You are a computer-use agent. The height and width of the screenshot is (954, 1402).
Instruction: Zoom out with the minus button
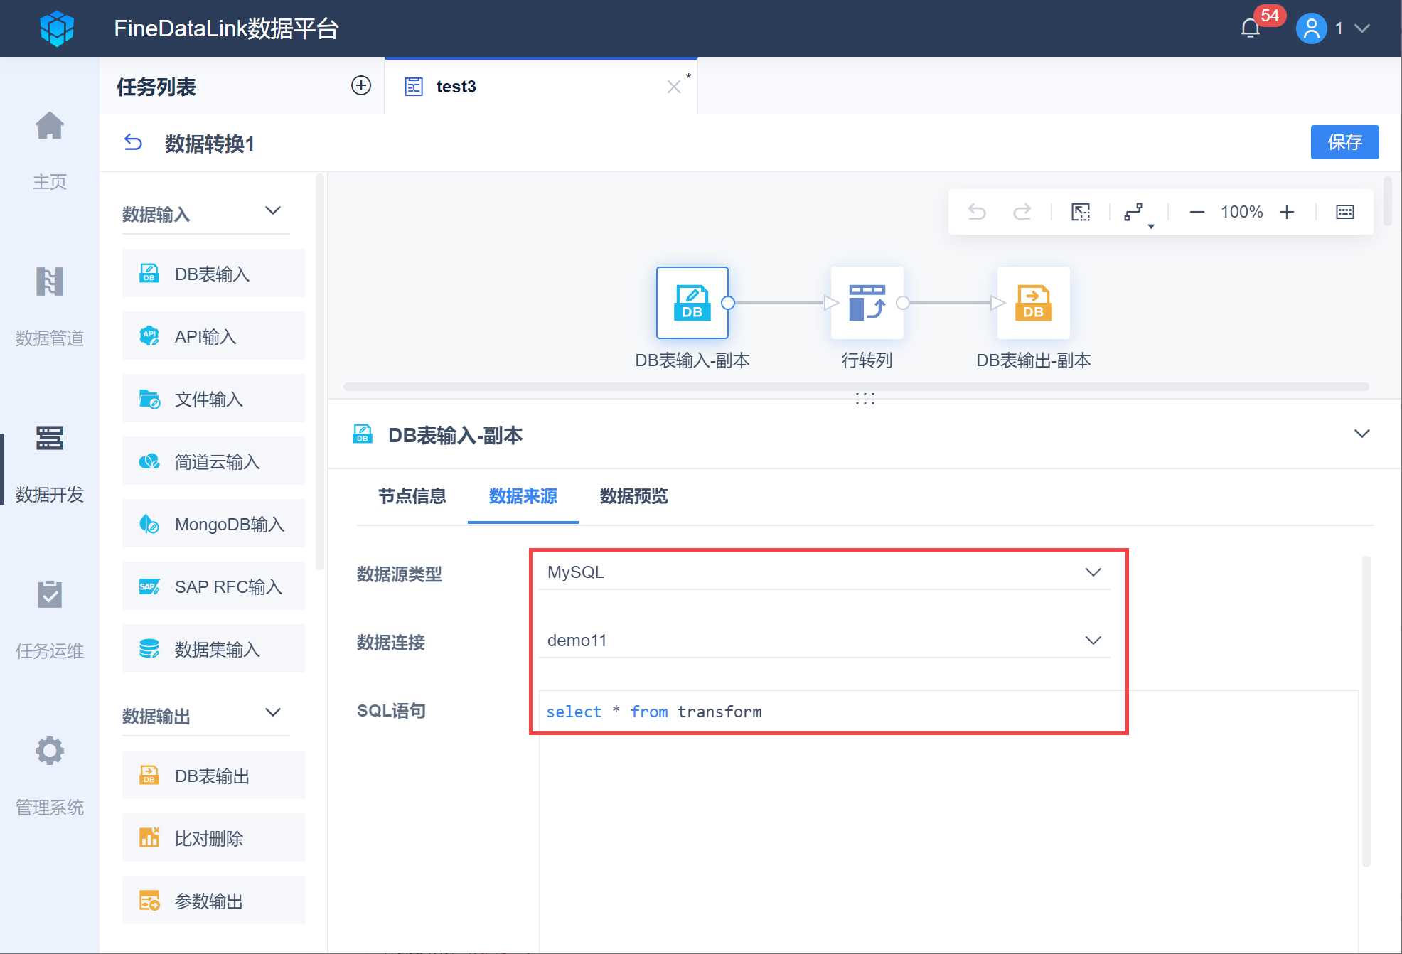(x=1197, y=212)
